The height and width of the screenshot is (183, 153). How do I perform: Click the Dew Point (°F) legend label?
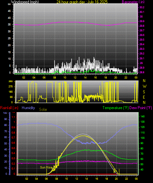tap(141, 108)
